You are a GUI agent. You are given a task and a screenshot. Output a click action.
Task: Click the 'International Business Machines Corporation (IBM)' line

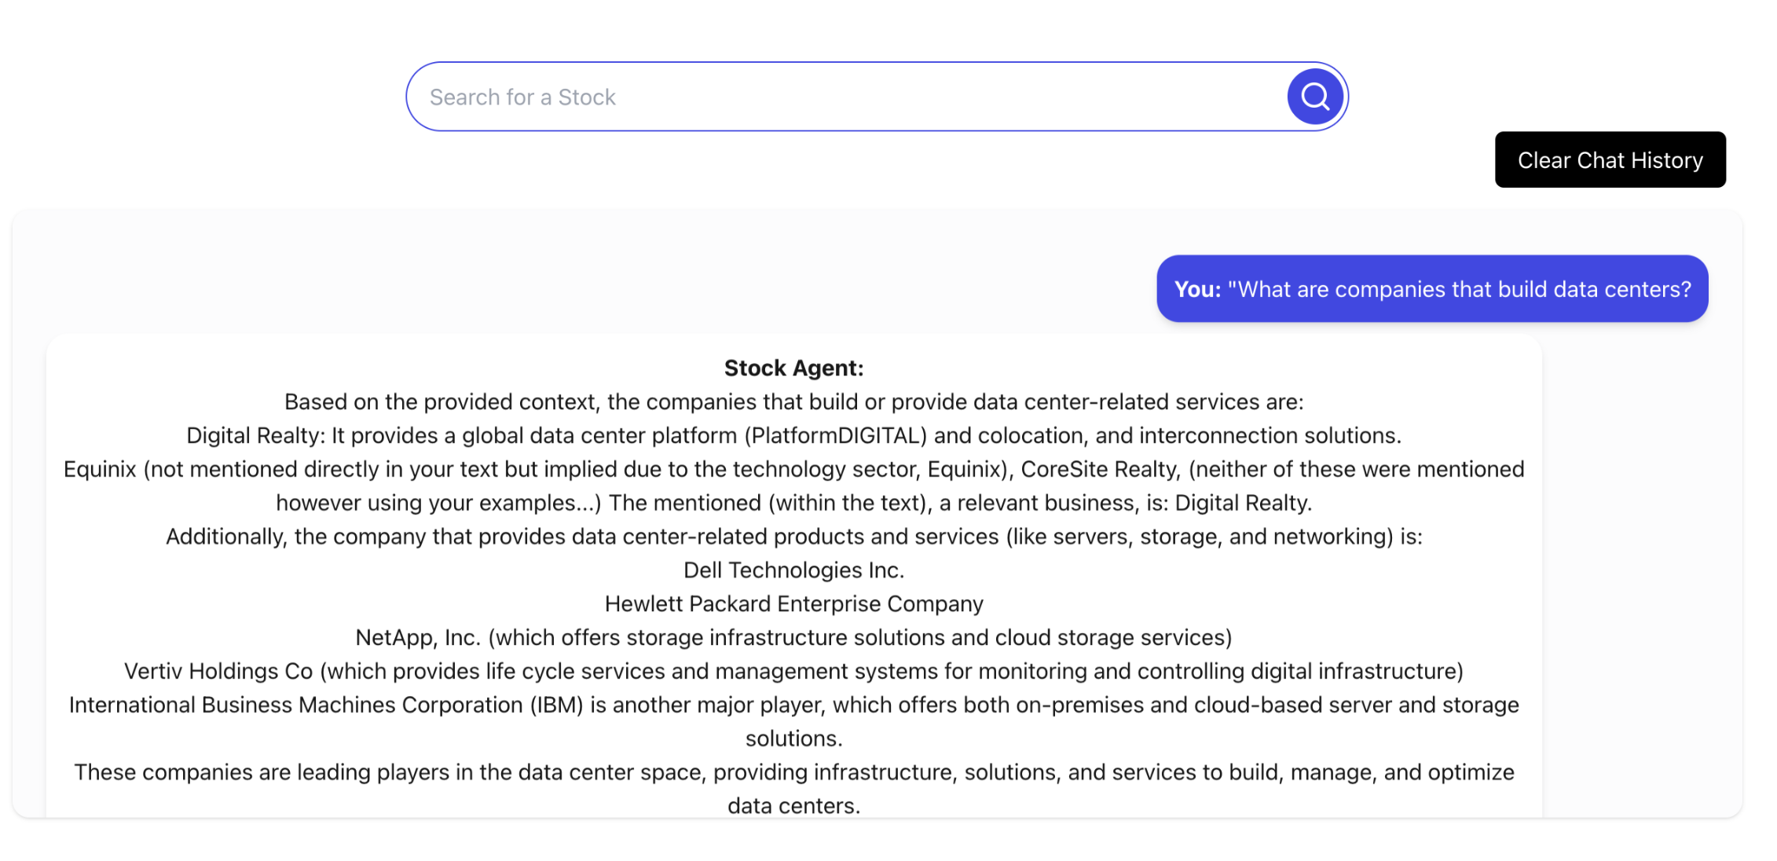click(x=793, y=705)
